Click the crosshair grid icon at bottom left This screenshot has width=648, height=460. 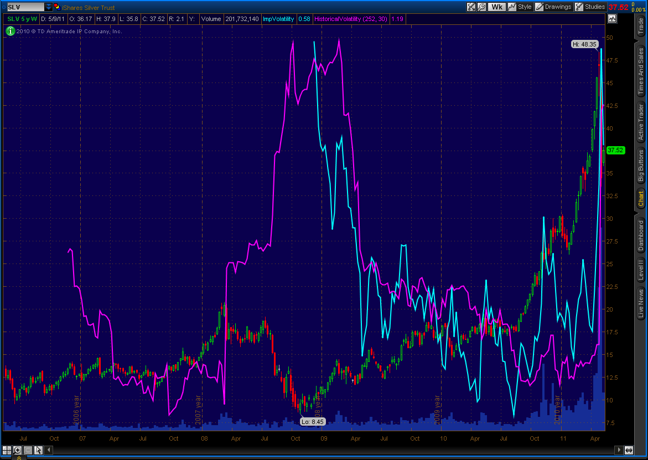coord(7,450)
